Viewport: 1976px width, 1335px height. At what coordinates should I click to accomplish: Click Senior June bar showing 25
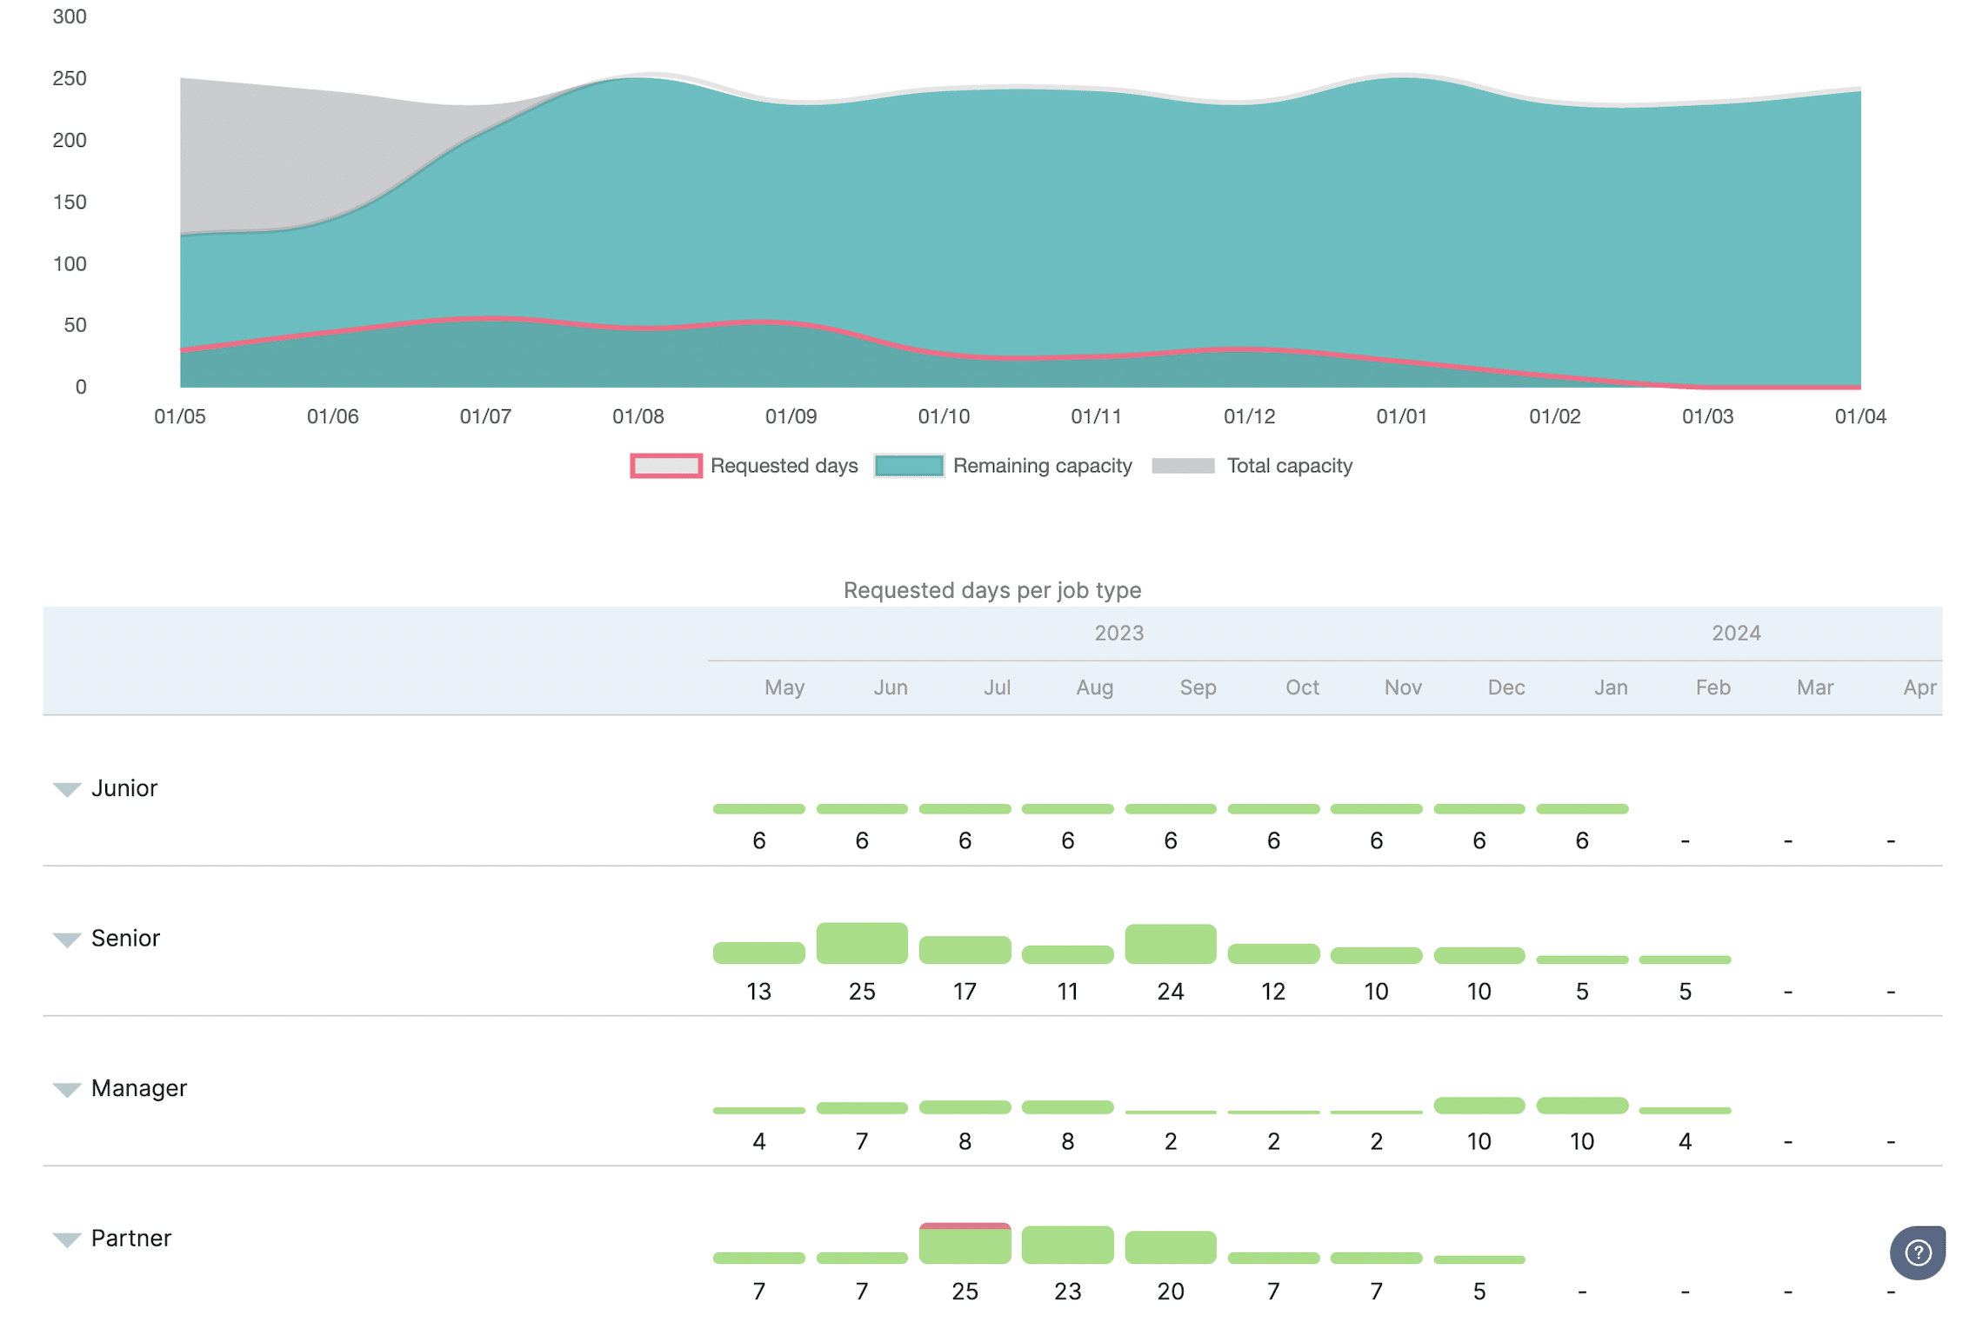861,944
